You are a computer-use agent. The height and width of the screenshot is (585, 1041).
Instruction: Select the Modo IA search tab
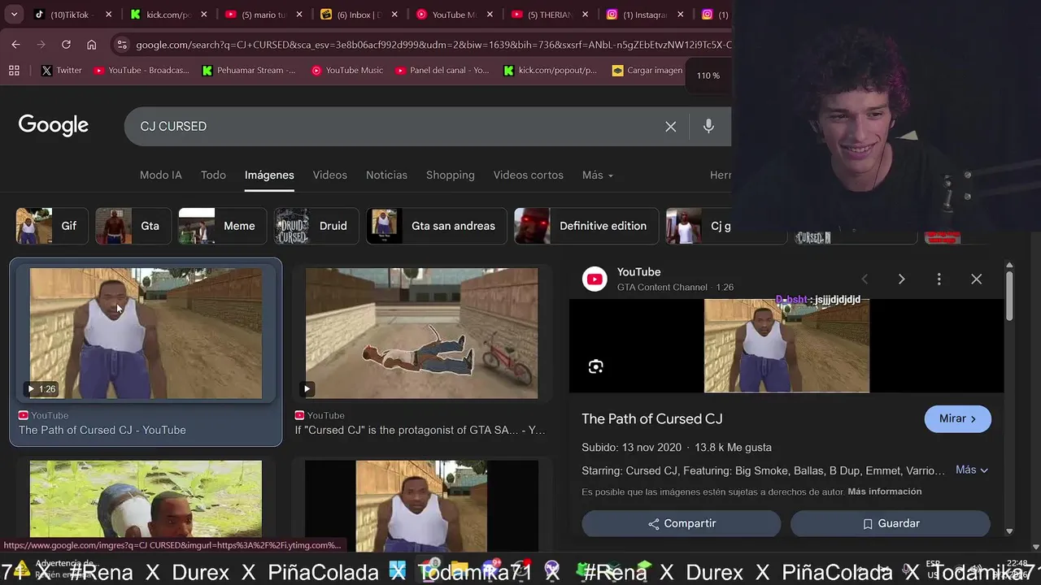coord(161,175)
